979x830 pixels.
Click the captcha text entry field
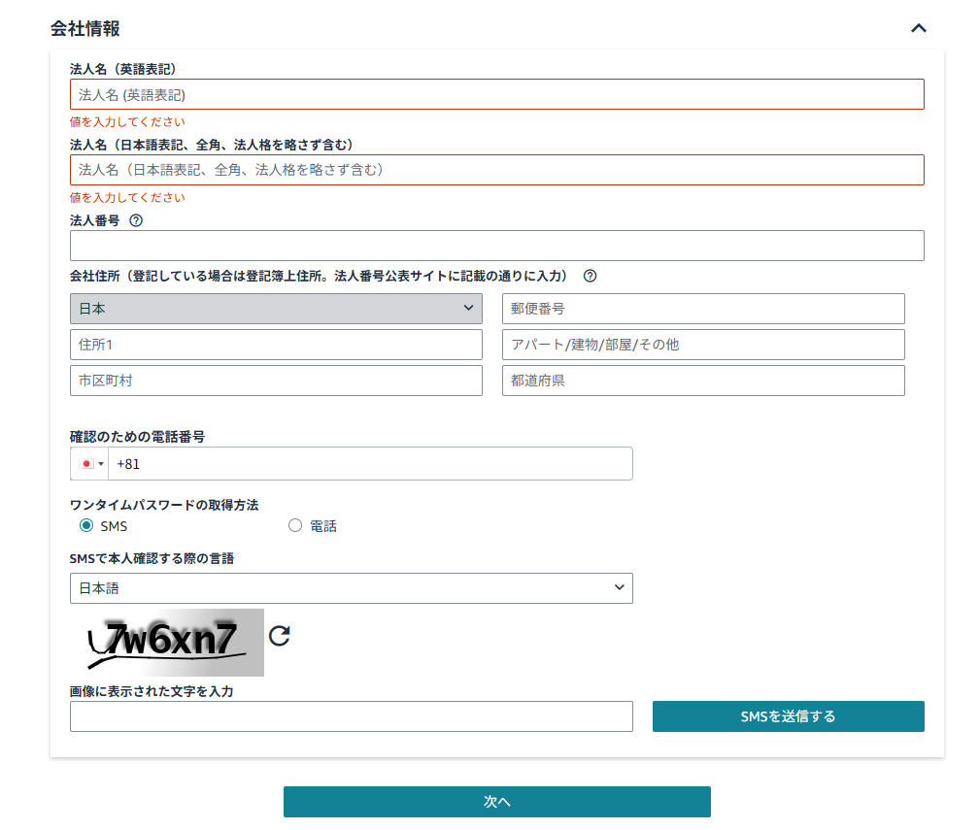click(351, 716)
